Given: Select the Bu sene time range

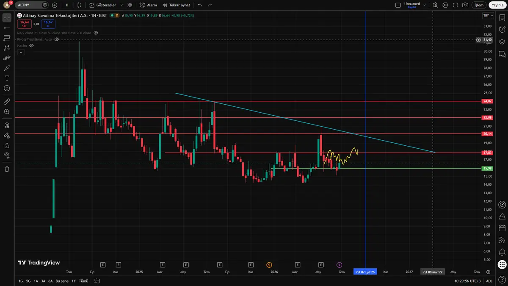Looking at the screenshot, I should (62, 281).
